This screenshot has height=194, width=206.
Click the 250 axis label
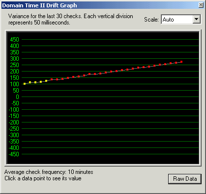coord(15,65)
